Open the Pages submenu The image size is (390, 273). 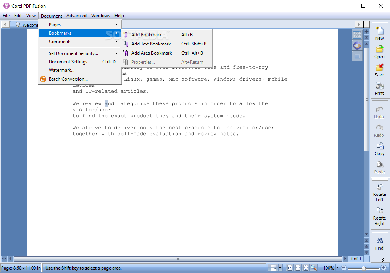[80, 25]
